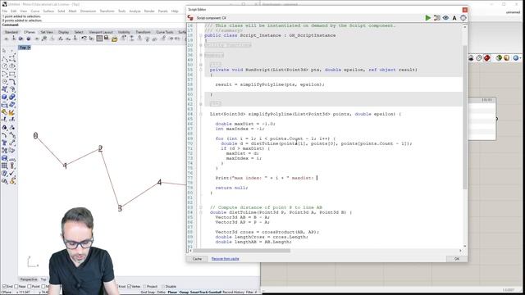Open the Panels menu in Rhino
The height and width of the screenshot is (295, 525).
point(162,11)
